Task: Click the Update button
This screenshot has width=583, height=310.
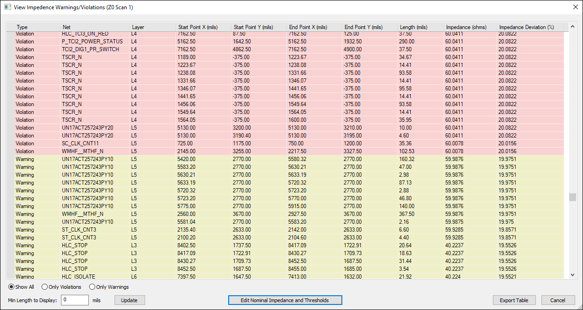Action: click(x=129, y=300)
